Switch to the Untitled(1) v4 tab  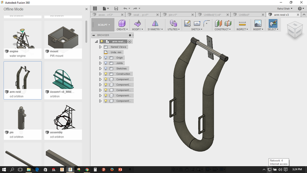(212, 15)
